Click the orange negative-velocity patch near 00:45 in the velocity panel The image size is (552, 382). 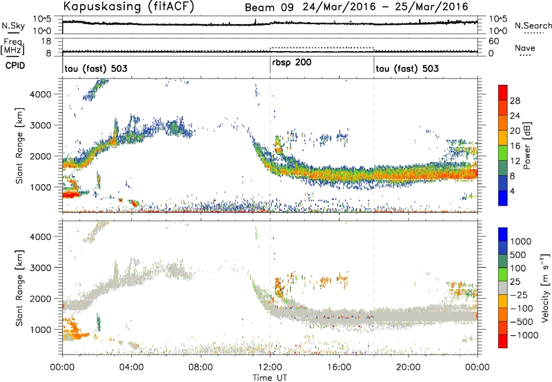click(x=75, y=329)
